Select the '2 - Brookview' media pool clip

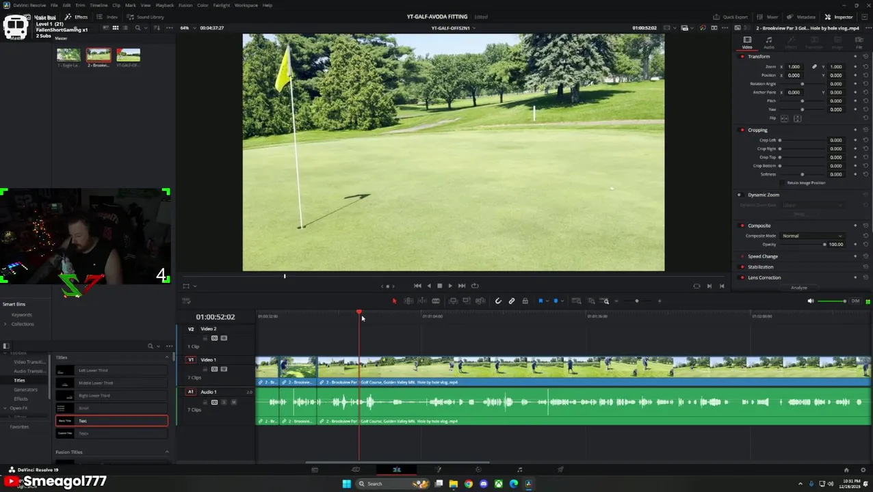[98, 57]
